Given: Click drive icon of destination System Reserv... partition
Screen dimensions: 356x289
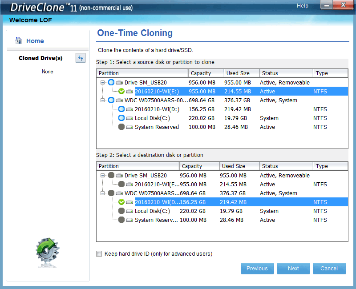Looking at the screenshot, I should pyautogui.click(x=129, y=220).
